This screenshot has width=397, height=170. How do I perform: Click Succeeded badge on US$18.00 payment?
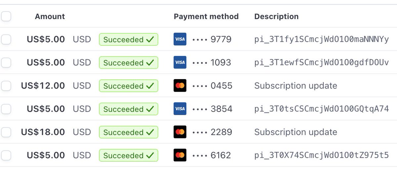pyautogui.click(x=128, y=132)
